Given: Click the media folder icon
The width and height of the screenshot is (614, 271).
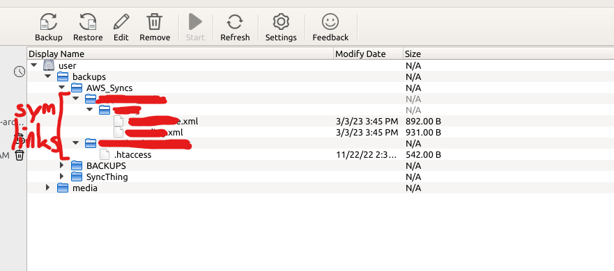Looking at the screenshot, I should [63, 188].
